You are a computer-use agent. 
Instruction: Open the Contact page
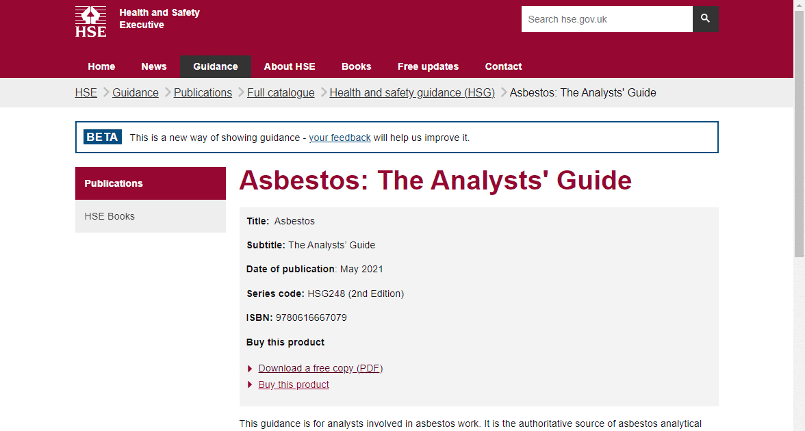503,66
